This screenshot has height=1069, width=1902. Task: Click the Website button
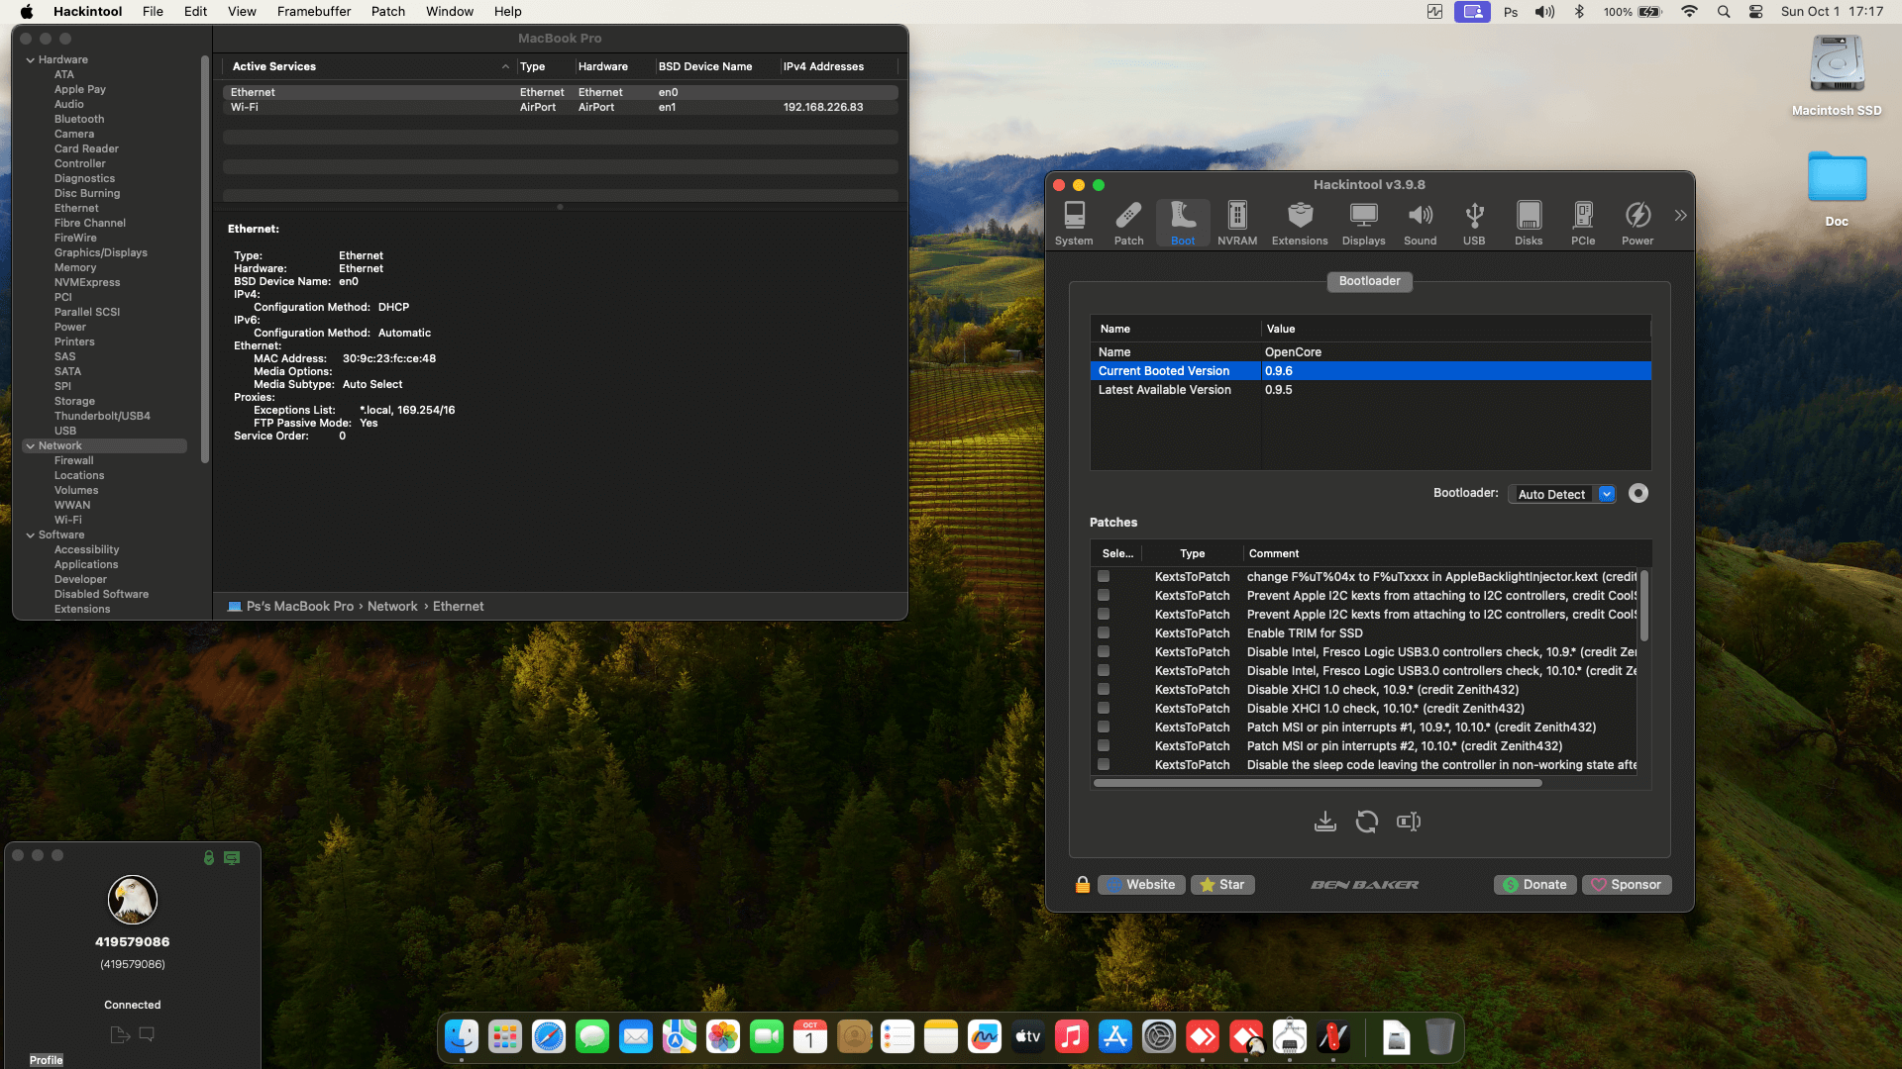(x=1141, y=885)
